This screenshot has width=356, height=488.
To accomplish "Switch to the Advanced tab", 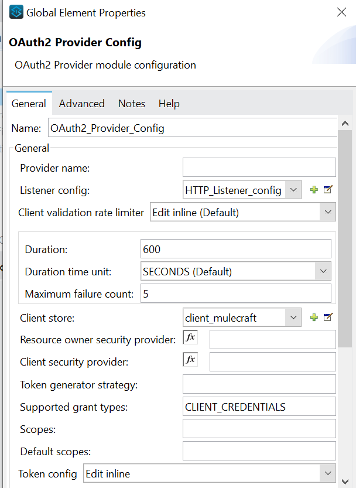I will pos(81,104).
